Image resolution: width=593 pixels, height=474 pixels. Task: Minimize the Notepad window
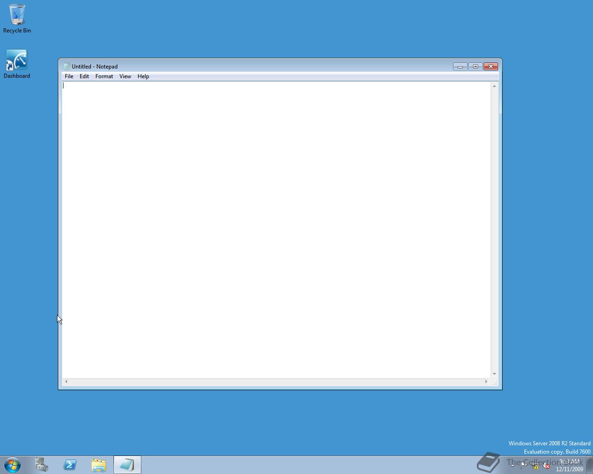460,67
